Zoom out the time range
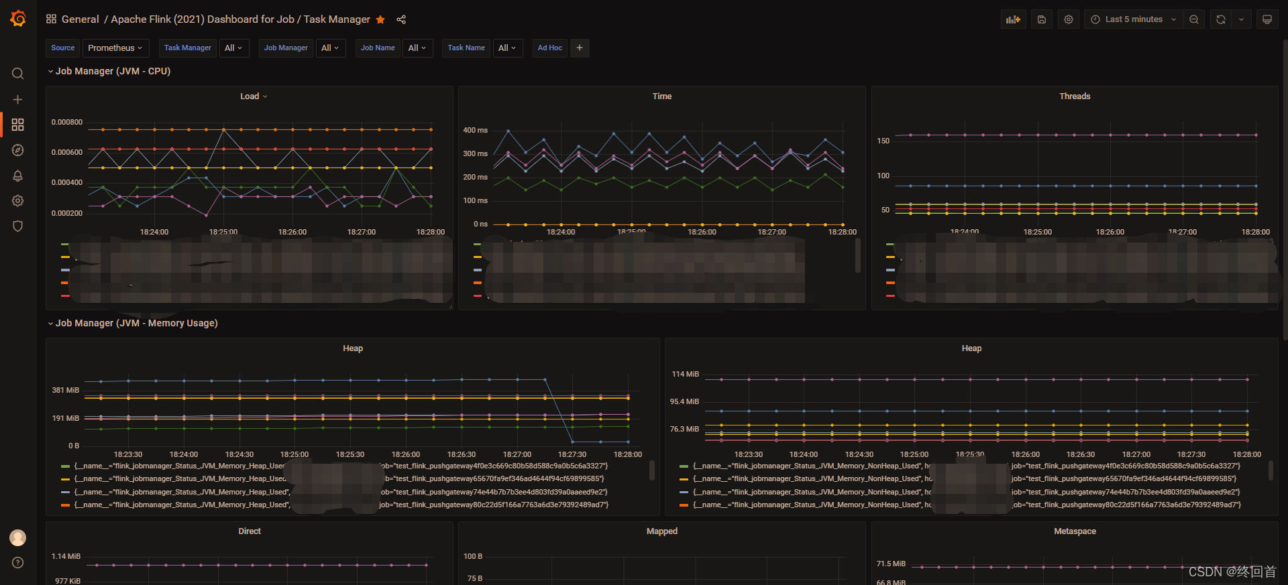 pos(1194,19)
